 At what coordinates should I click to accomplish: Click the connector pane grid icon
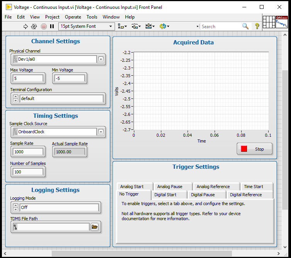coord(269,22)
